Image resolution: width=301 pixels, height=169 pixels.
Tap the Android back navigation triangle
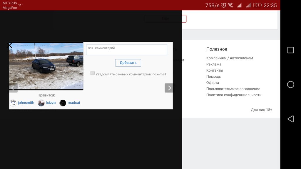pyautogui.click(x=290, y=119)
